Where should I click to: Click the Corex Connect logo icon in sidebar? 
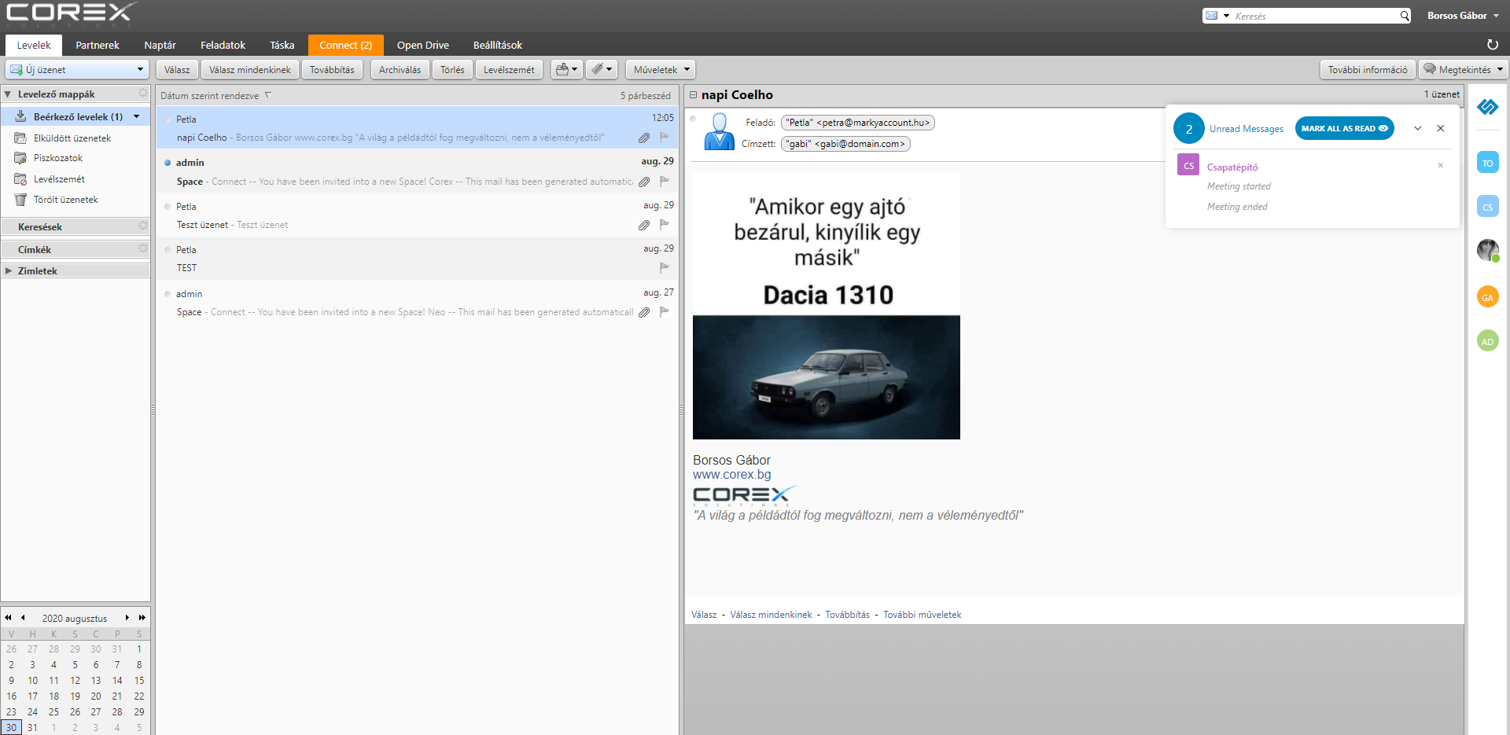point(1487,106)
